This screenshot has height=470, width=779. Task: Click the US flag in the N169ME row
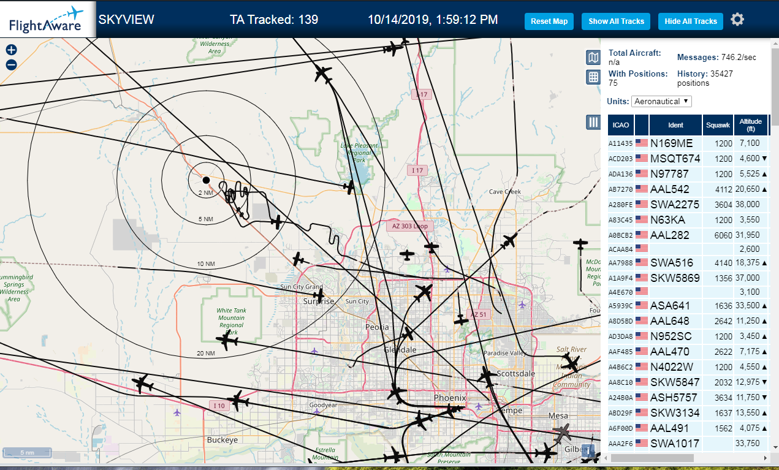tap(642, 143)
